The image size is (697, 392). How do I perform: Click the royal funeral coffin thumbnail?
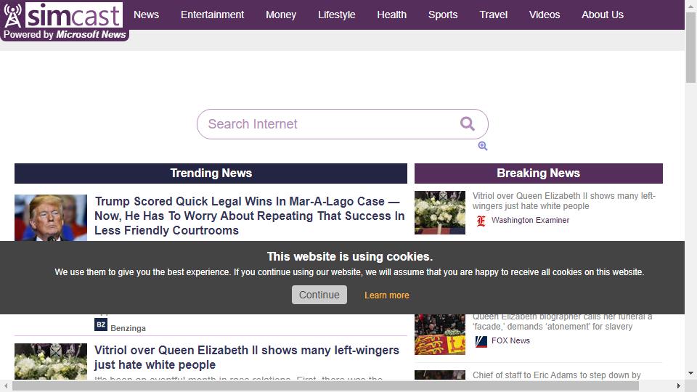coord(440,334)
